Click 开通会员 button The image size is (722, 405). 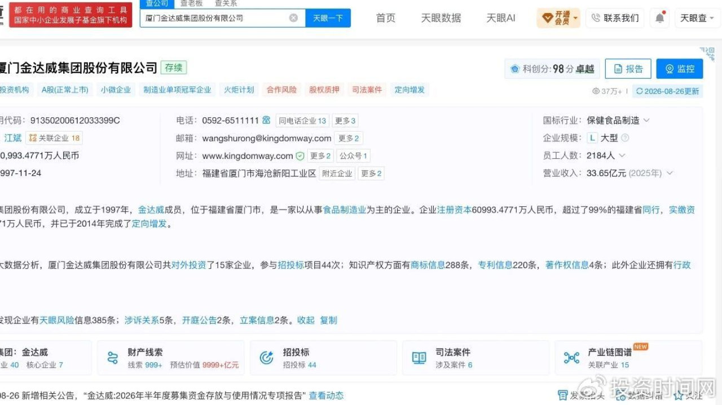pyautogui.click(x=558, y=18)
